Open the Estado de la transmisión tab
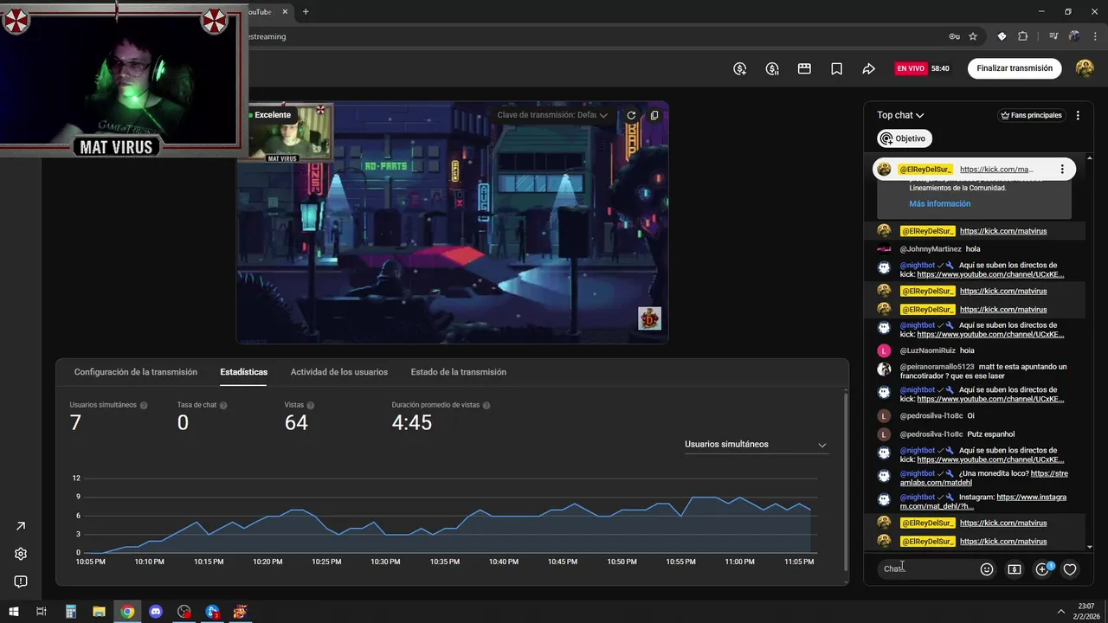The image size is (1108, 623). pos(459,372)
